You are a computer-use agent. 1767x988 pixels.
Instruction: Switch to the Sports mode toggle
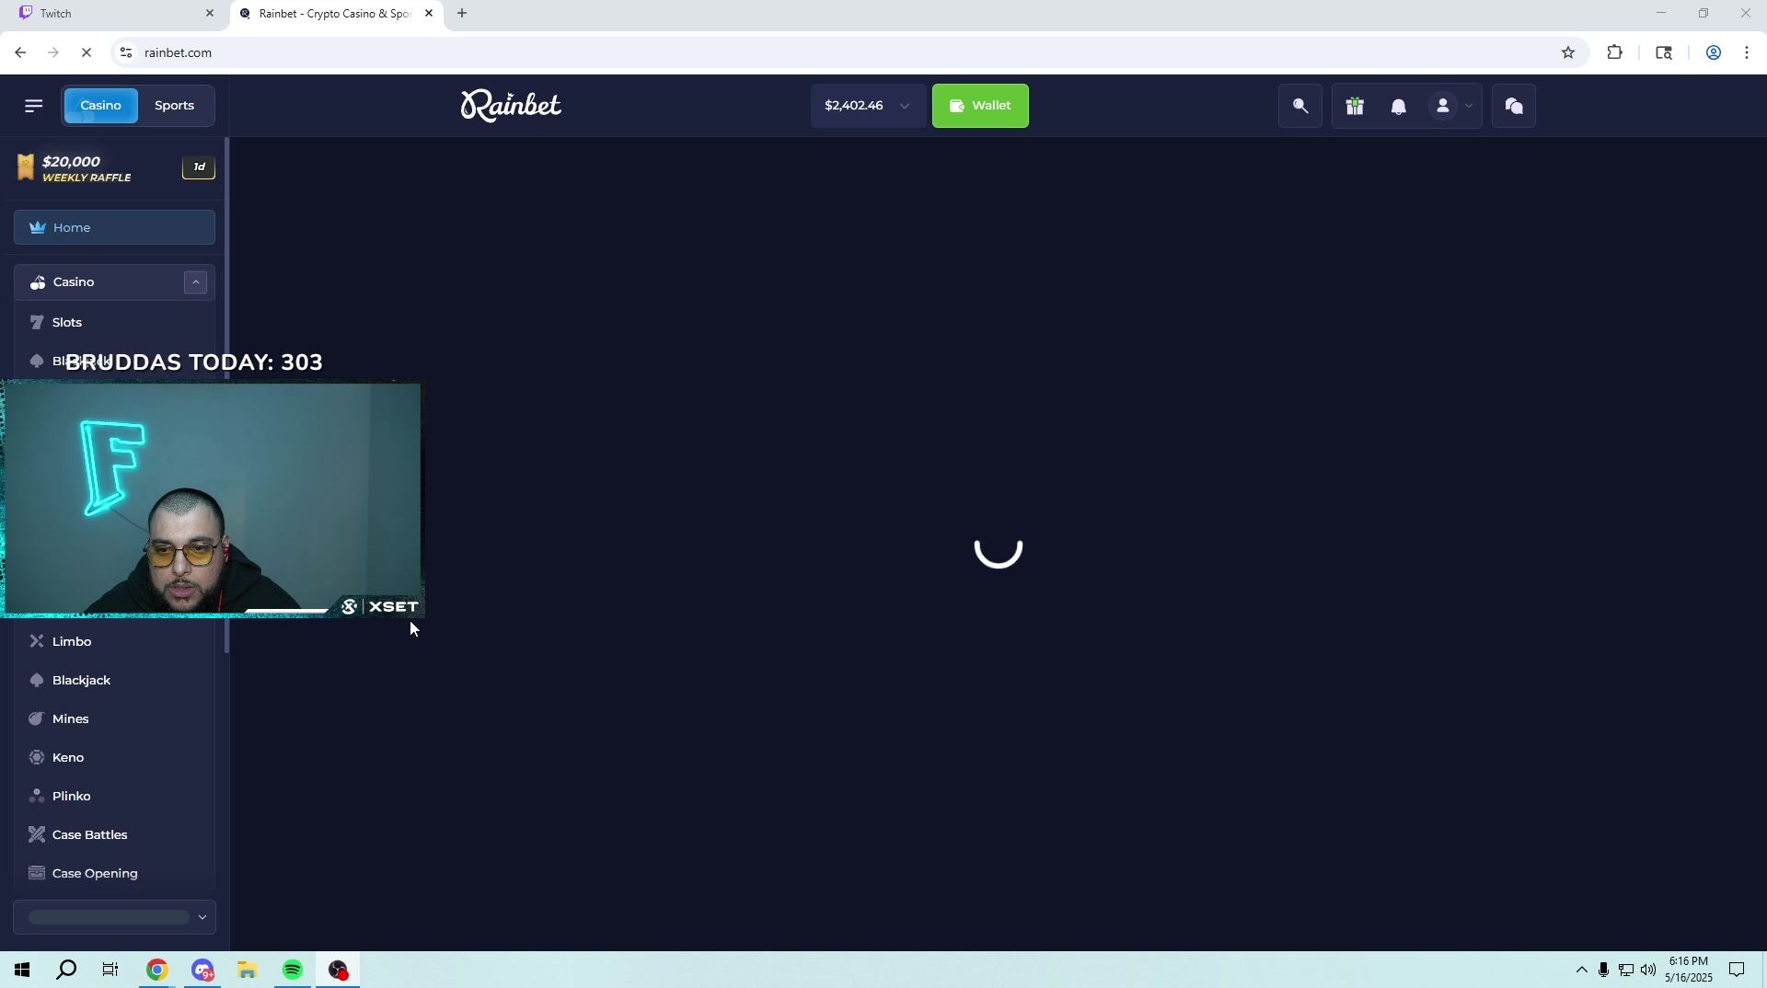click(x=175, y=106)
